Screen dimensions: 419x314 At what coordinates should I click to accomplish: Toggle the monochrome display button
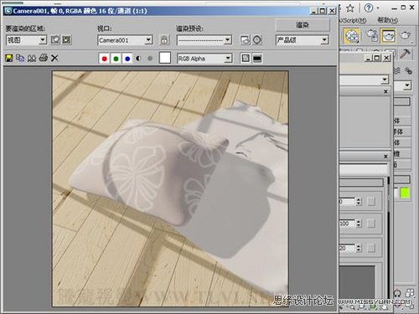click(x=150, y=59)
